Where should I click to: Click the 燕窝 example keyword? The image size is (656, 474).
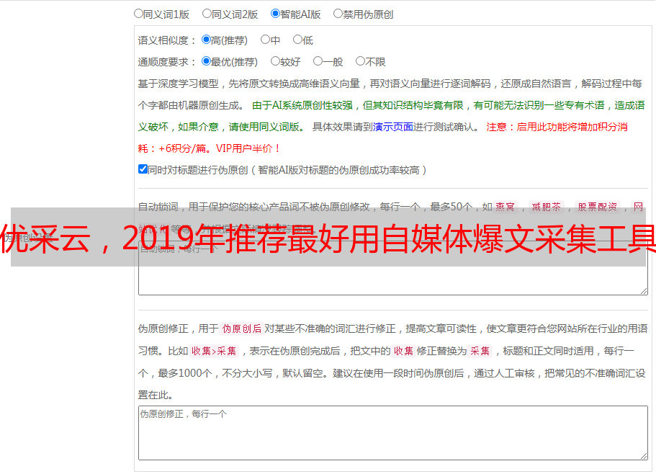(505, 207)
